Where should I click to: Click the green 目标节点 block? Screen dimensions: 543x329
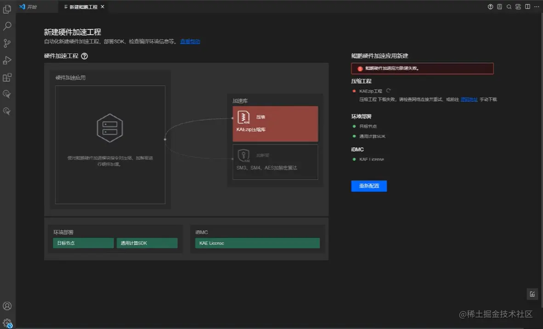click(83, 243)
